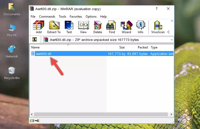
Task: Open the File menu
Action: (x=33, y=17)
